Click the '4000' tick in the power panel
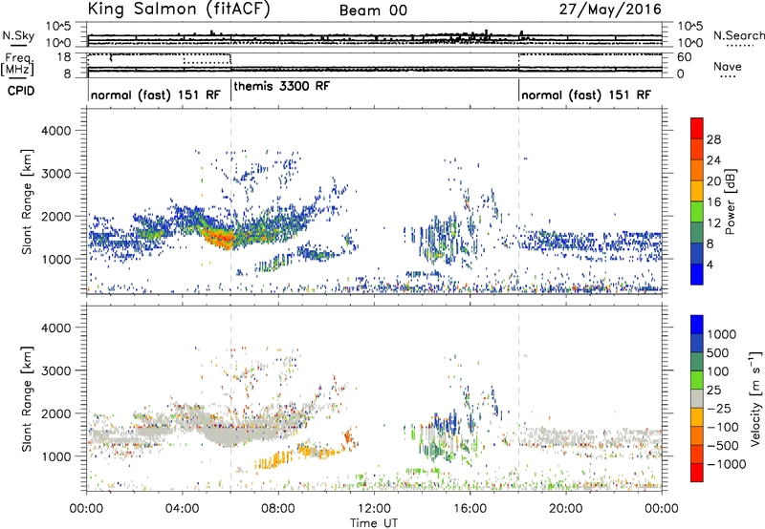Image resolution: width=765 pixels, height=529 pixels. pyautogui.click(x=56, y=131)
